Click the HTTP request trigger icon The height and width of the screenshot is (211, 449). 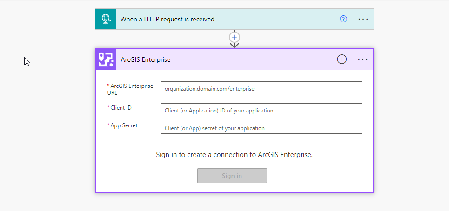(106, 19)
